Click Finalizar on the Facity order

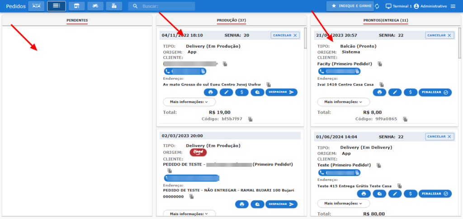[x=435, y=92]
